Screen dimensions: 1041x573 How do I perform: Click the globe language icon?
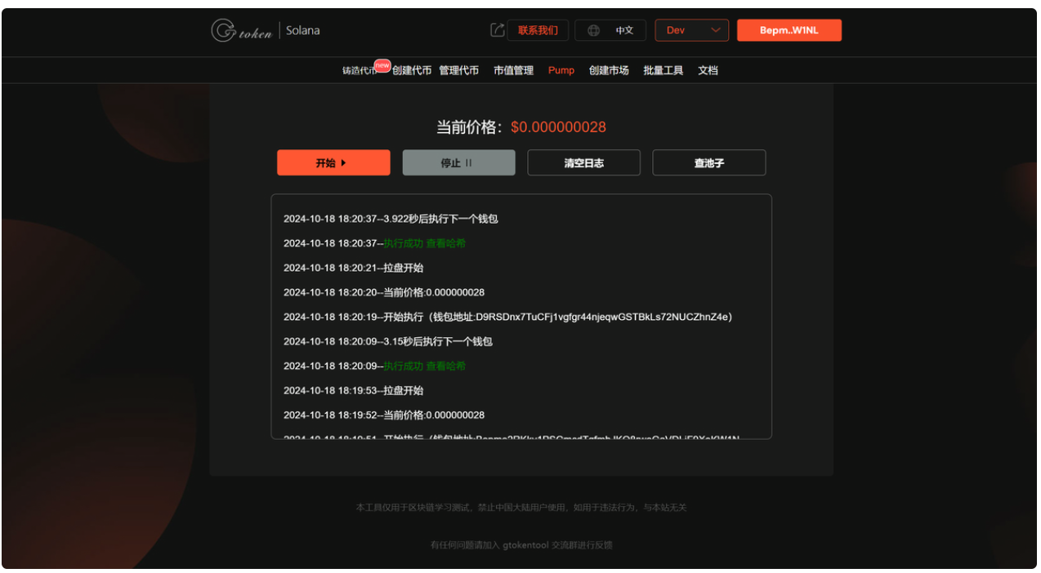click(594, 30)
